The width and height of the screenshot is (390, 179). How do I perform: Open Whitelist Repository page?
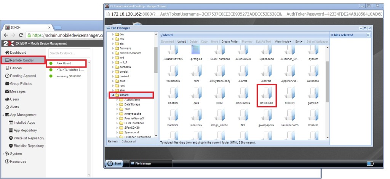point(26,138)
